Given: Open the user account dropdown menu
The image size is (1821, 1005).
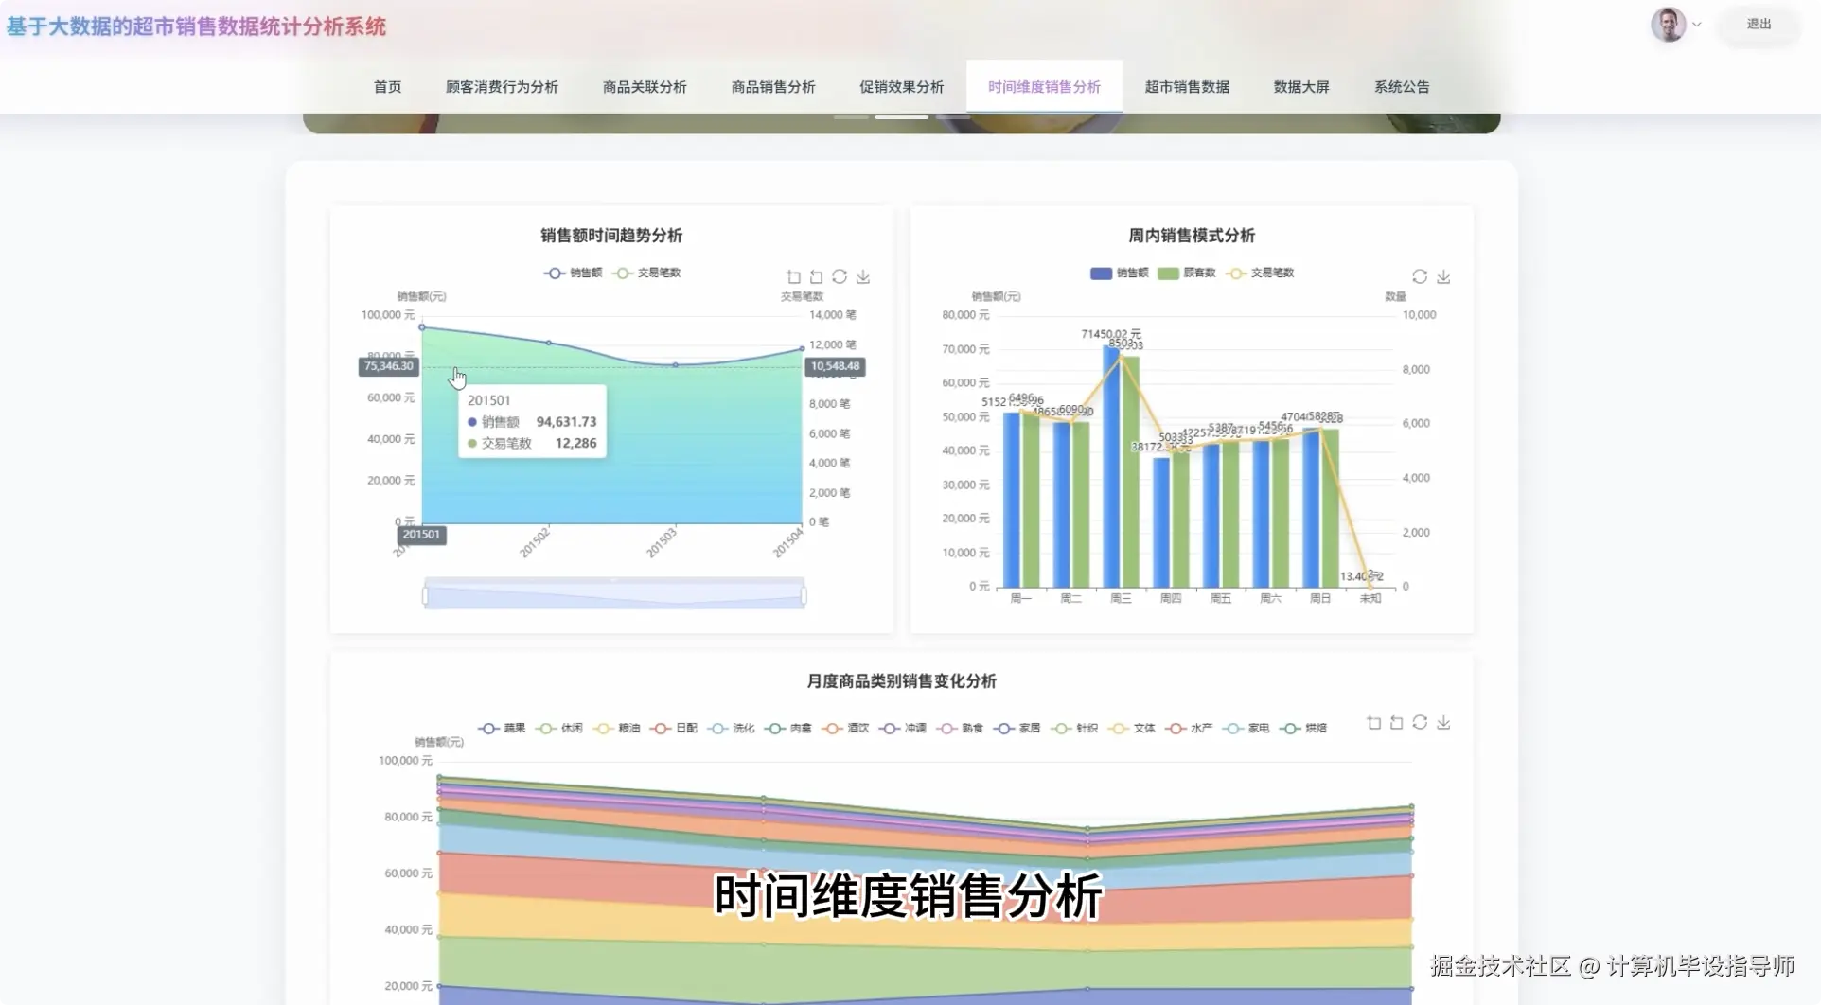Looking at the screenshot, I should tap(1697, 25).
